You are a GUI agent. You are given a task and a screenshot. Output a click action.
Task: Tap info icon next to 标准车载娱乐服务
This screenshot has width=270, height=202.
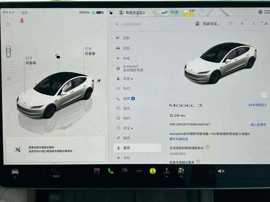[198, 161]
